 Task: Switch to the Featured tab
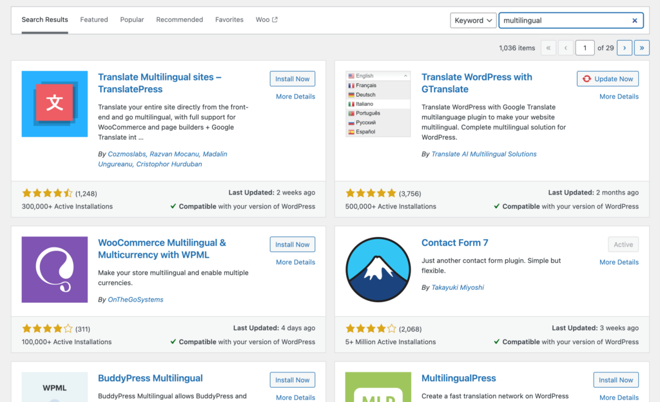(x=94, y=20)
